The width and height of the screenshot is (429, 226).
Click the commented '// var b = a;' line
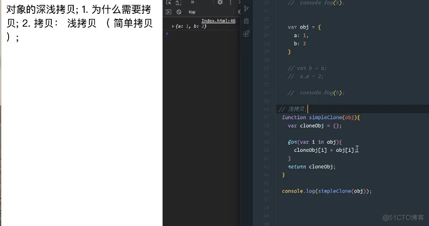[307, 68]
